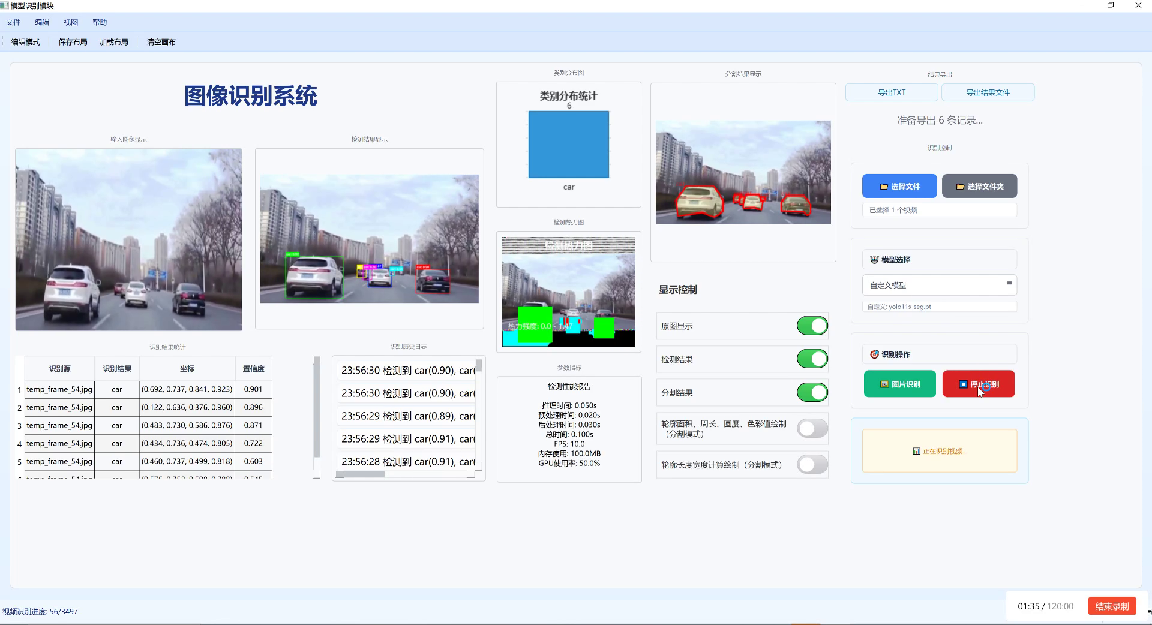Click the 导出TXT button
Screen dimensions: 1152x625
892,92
